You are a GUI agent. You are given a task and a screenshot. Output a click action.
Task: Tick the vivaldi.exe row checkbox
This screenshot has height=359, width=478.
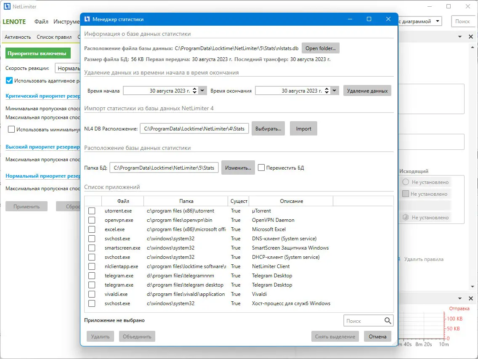(92, 294)
